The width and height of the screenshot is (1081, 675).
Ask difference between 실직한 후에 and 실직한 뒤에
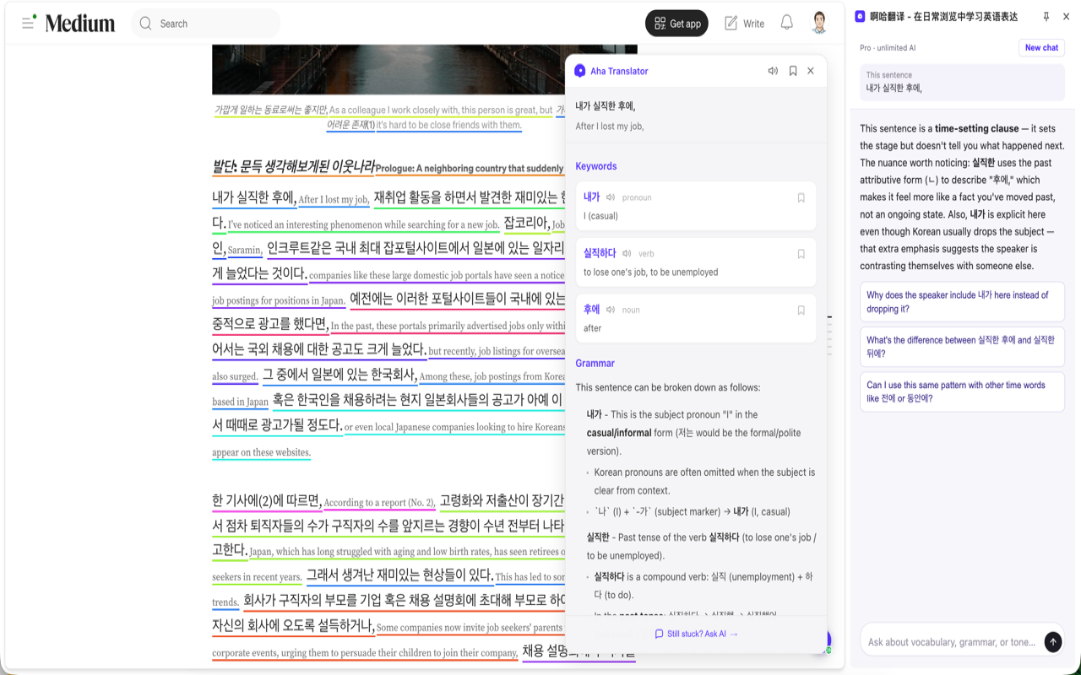(x=962, y=347)
